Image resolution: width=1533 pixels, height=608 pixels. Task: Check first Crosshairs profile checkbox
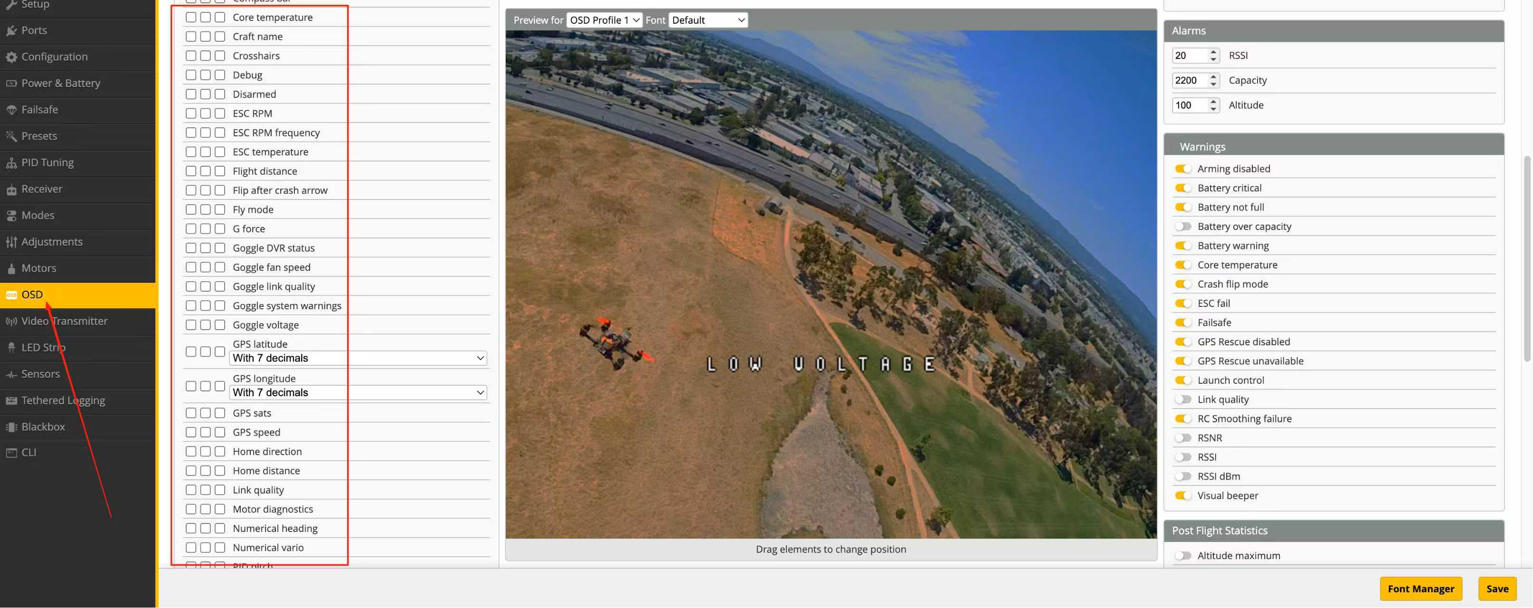190,56
